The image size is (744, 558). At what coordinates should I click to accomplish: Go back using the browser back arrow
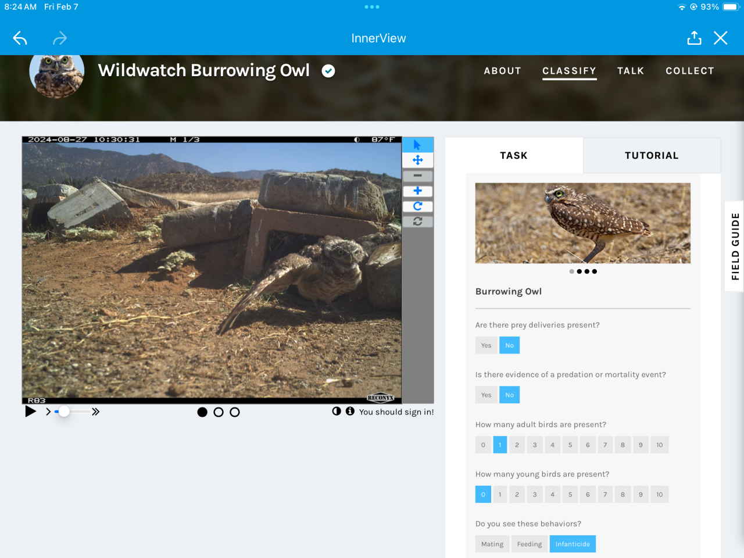(20, 38)
